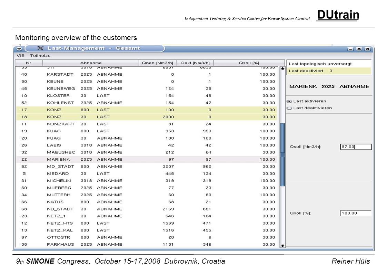This screenshot has width=387, height=274.
Task: Select the MUEBERG row
Action: 147,188
